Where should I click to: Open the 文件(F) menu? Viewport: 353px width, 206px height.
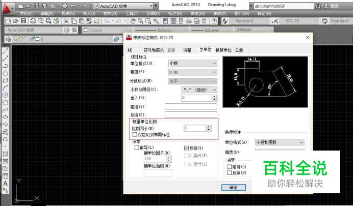tap(26, 14)
